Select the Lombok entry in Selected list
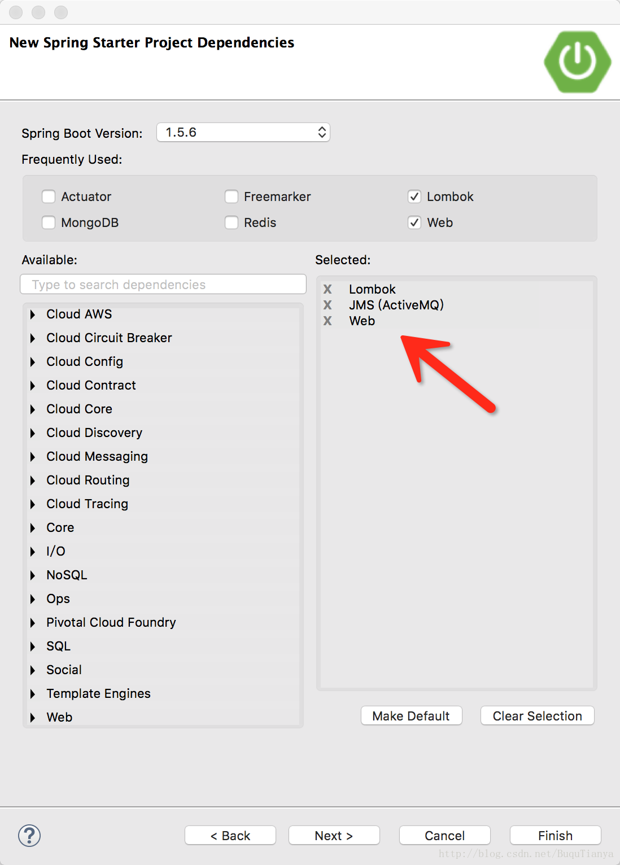The image size is (620, 865). [372, 289]
